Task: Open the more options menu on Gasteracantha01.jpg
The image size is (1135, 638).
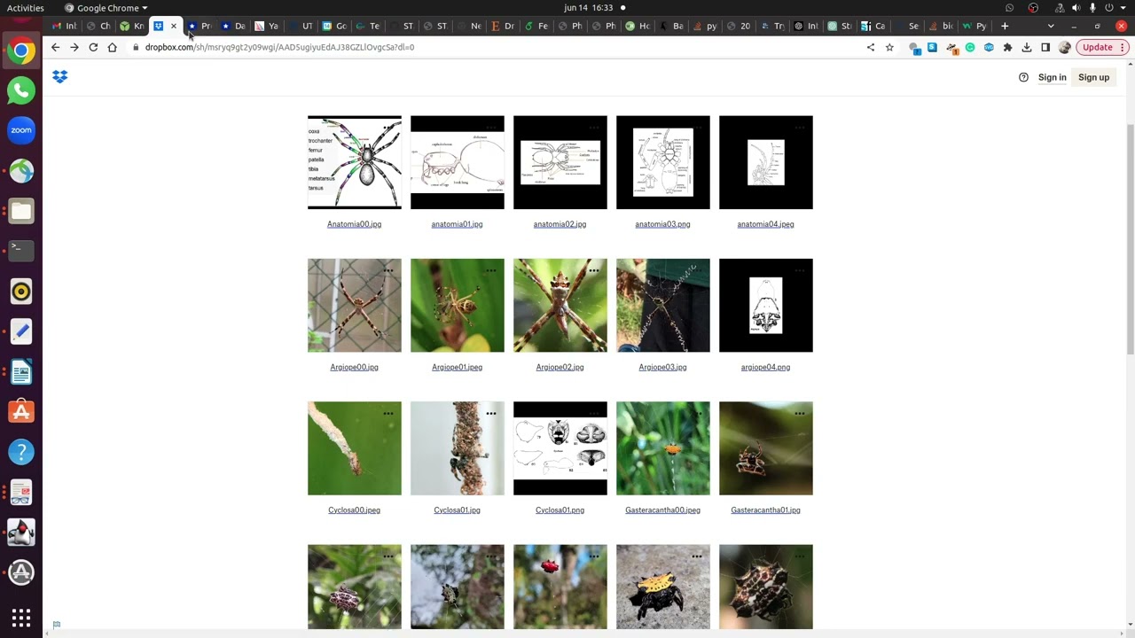Action: coord(800,413)
